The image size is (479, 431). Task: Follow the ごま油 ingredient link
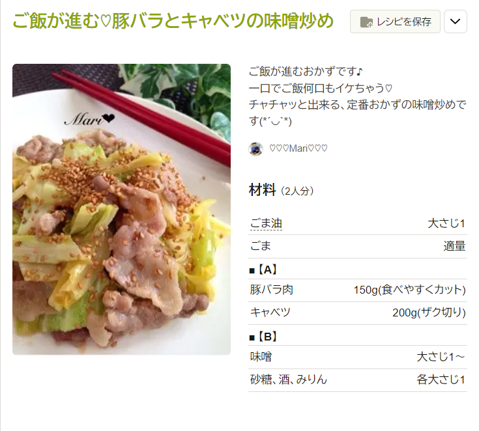tap(266, 223)
